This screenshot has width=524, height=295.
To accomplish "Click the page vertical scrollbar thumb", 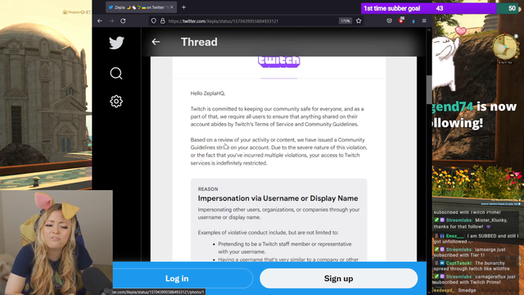I will click(x=429, y=89).
